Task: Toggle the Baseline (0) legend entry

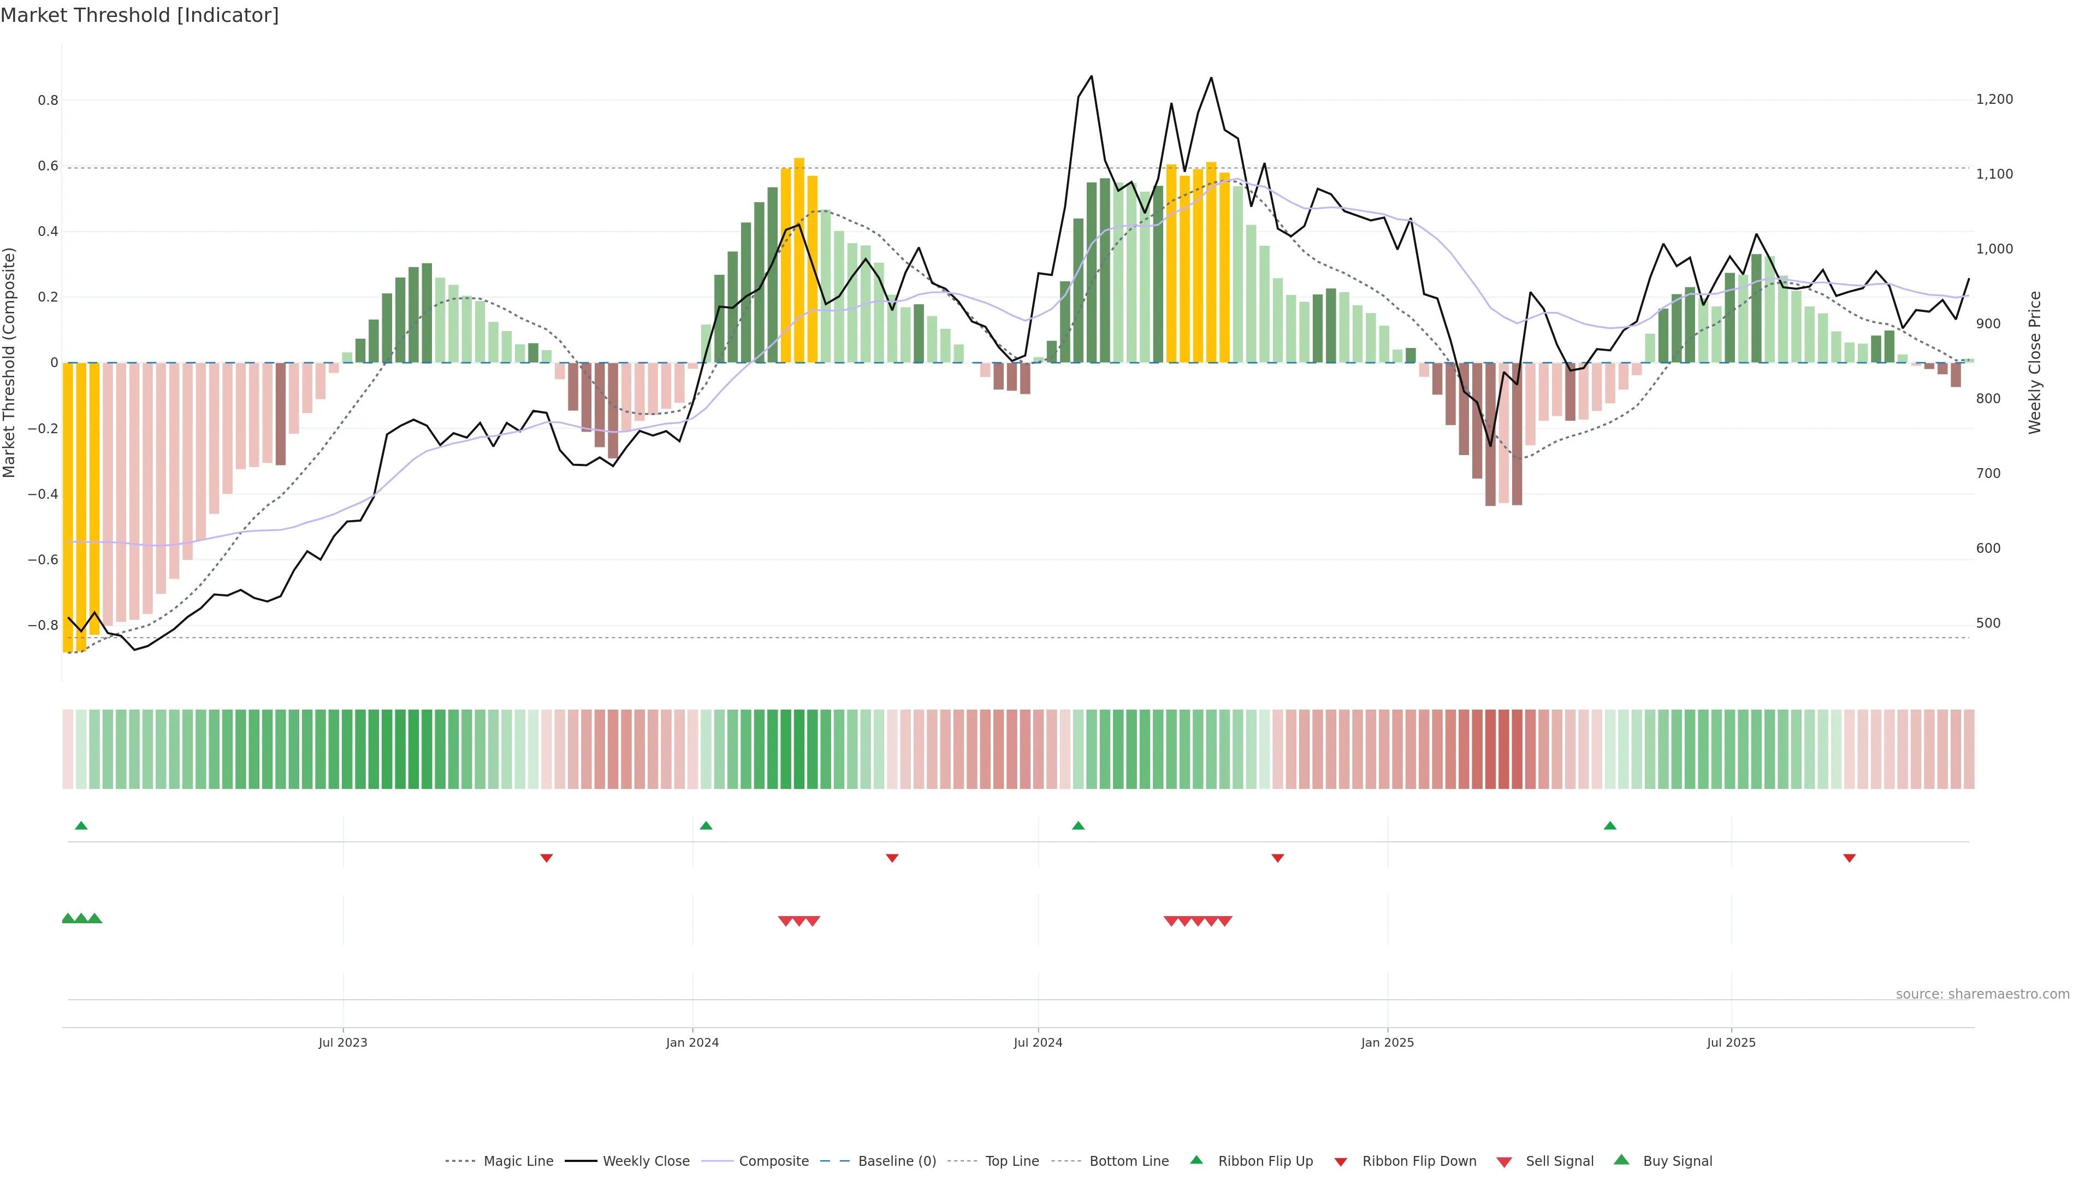Action: coord(896,1161)
